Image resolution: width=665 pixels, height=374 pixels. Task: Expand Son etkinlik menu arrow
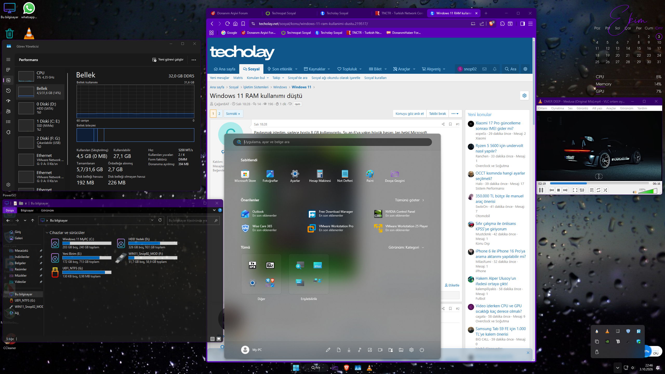tap(296, 69)
